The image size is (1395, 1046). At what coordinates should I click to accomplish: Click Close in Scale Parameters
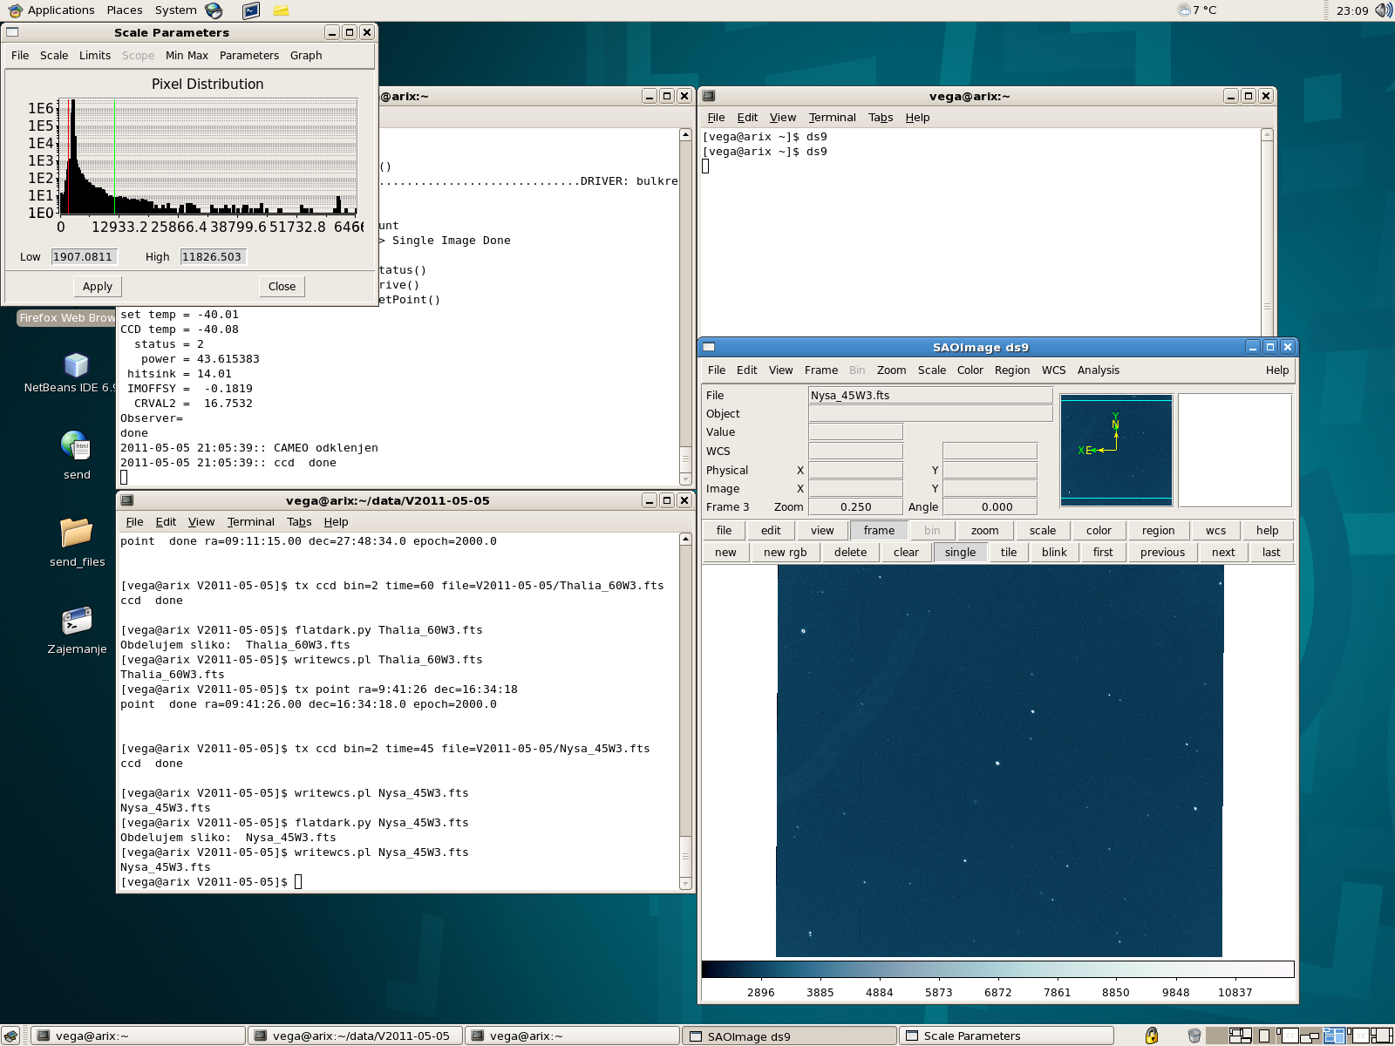[282, 286]
